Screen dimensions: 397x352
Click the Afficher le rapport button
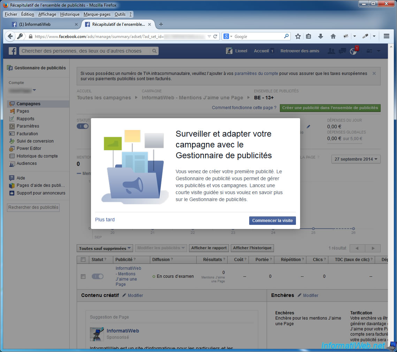(209, 248)
